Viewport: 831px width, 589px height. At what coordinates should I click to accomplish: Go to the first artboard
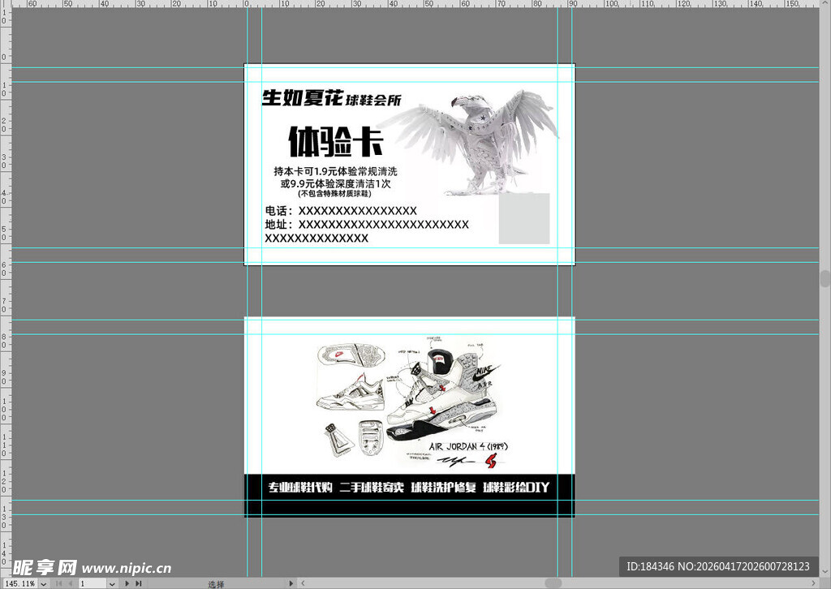coord(57,583)
